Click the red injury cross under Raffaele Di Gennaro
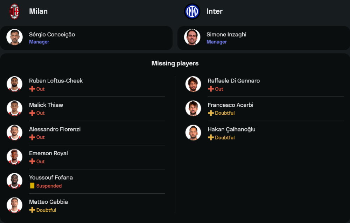Viewport: 350px width, 223px height. (x=211, y=89)
